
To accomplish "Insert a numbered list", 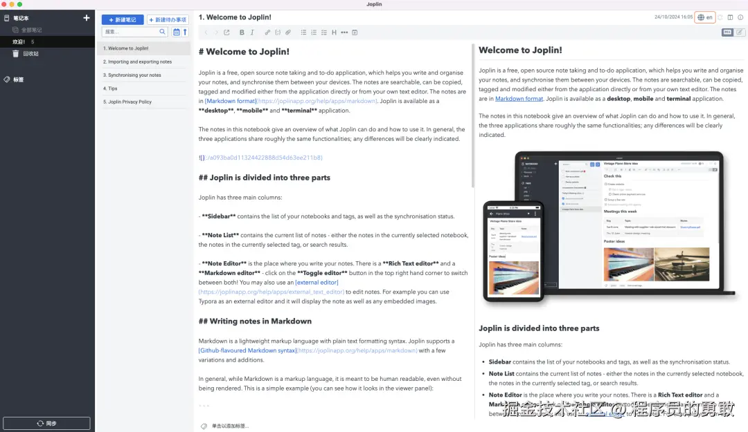I will tap(314, 32).
